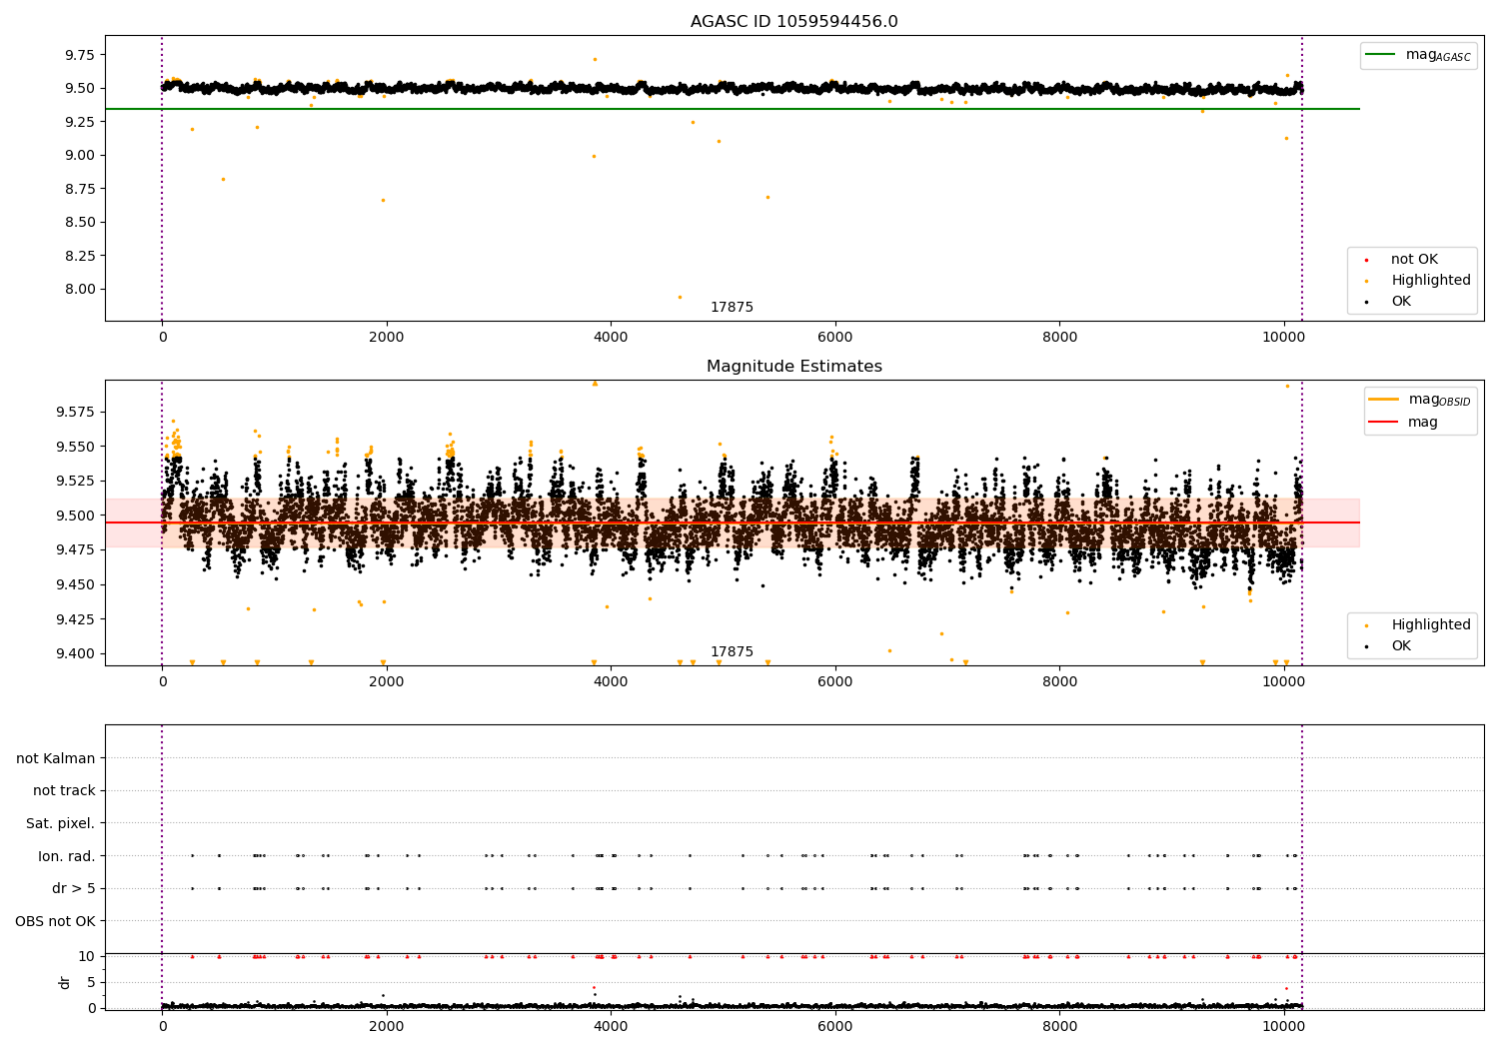Screen dimensions: 1499x1049
Task: Click the 8.50 y-axis tick label
Action: tap(79, 222)
